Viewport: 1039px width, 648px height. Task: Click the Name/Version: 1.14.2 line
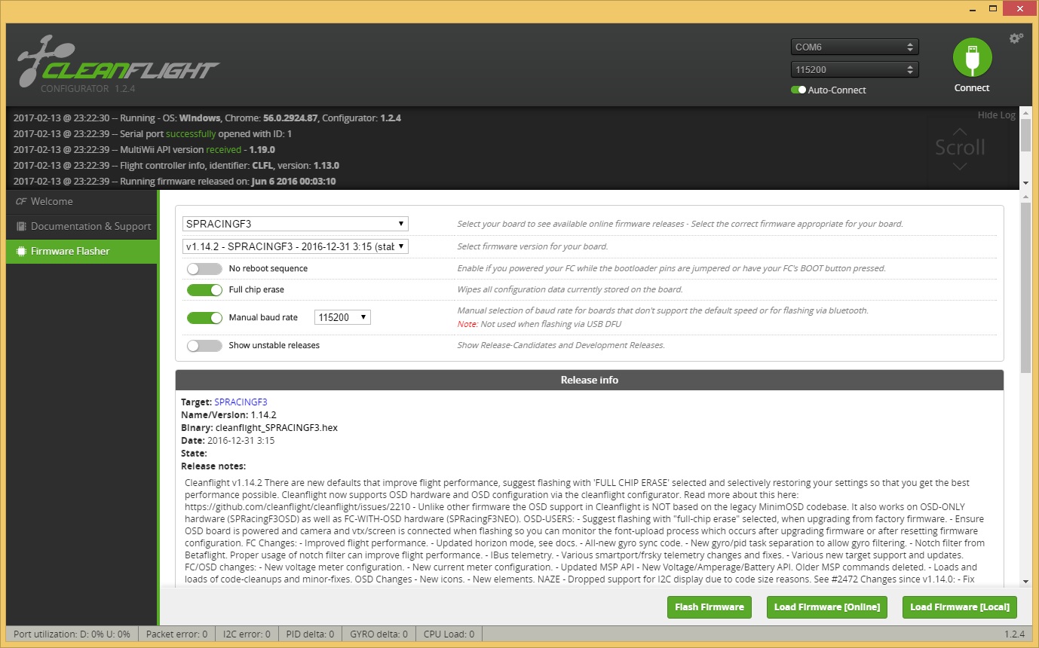pos(228,415)
